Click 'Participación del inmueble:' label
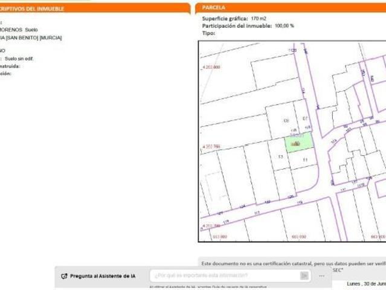 click(x=237, y=26)
